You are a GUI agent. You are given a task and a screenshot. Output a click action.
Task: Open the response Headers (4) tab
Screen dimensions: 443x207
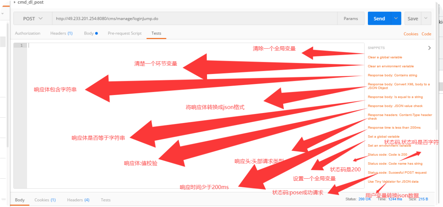(78, 200)
